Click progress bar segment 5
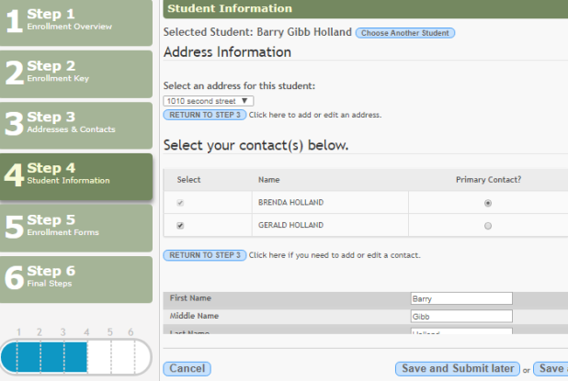The width and height of the screenshot is (568, 381). (x=109, y=356)
